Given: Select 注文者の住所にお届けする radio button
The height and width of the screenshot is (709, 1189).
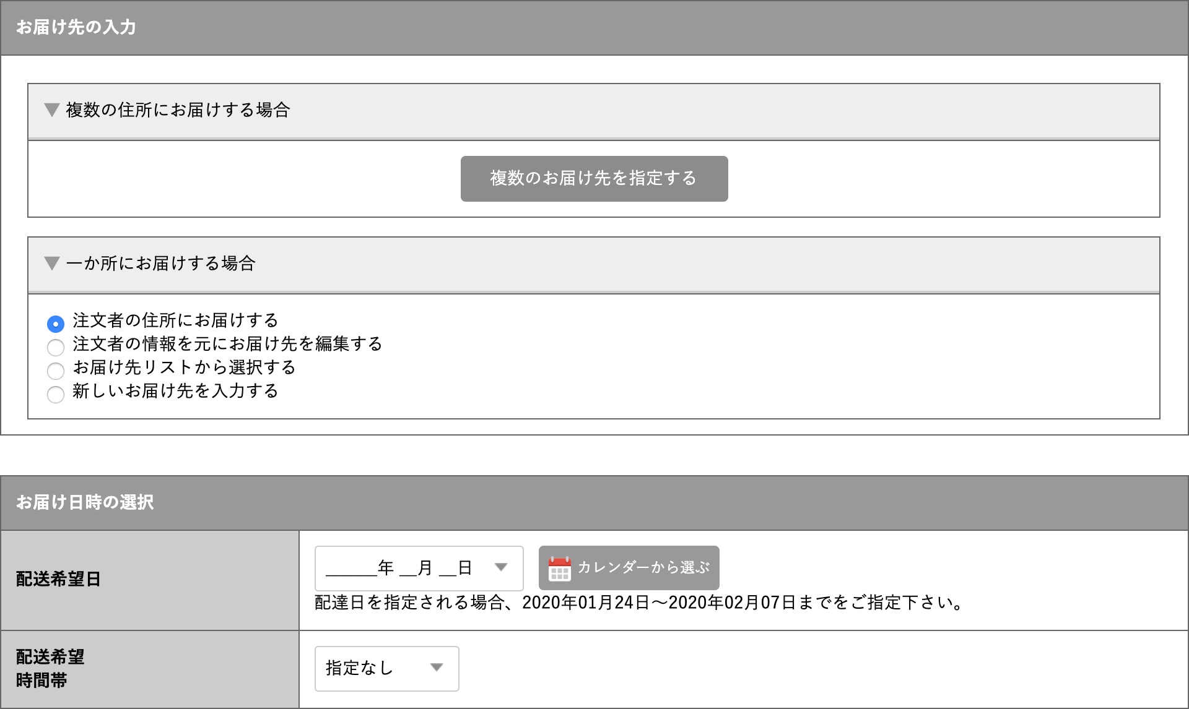Looking at the screenshot, I should 56,324.
